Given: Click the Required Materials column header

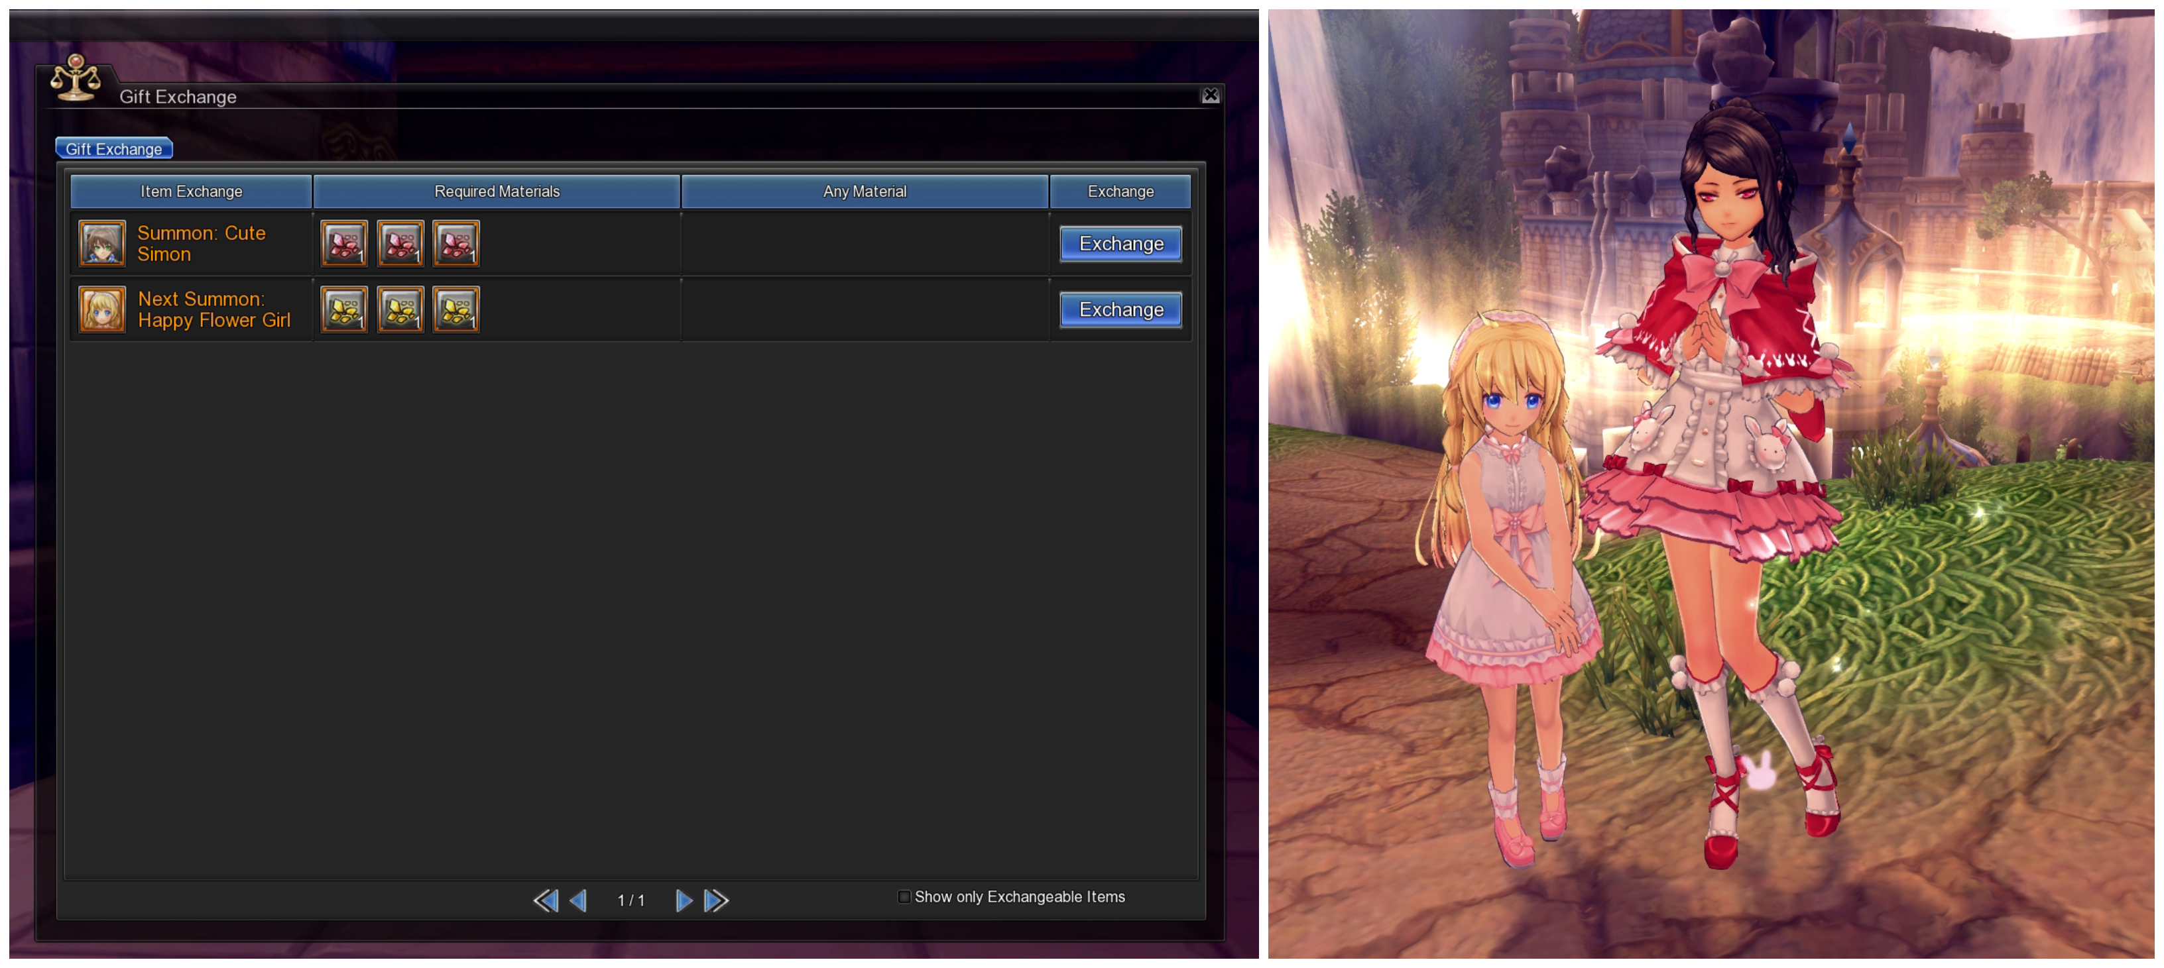Looking at the screenshot, I should pos(497,191).
